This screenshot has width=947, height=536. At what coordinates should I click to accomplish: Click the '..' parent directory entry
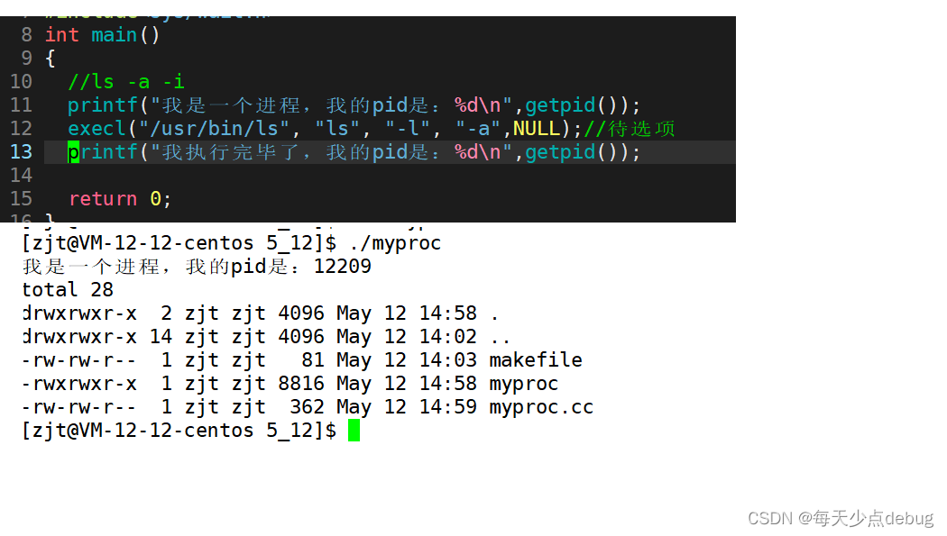[x=501, y=341]
